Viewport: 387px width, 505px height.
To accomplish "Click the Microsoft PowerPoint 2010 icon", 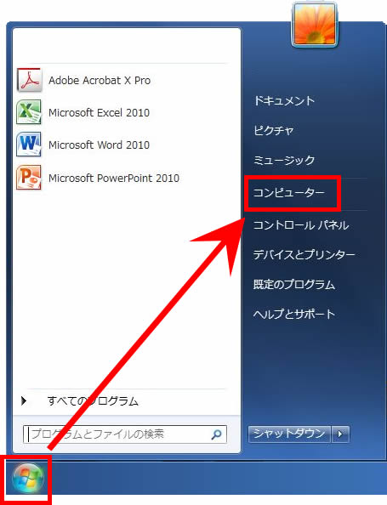I will pos(29,178).
